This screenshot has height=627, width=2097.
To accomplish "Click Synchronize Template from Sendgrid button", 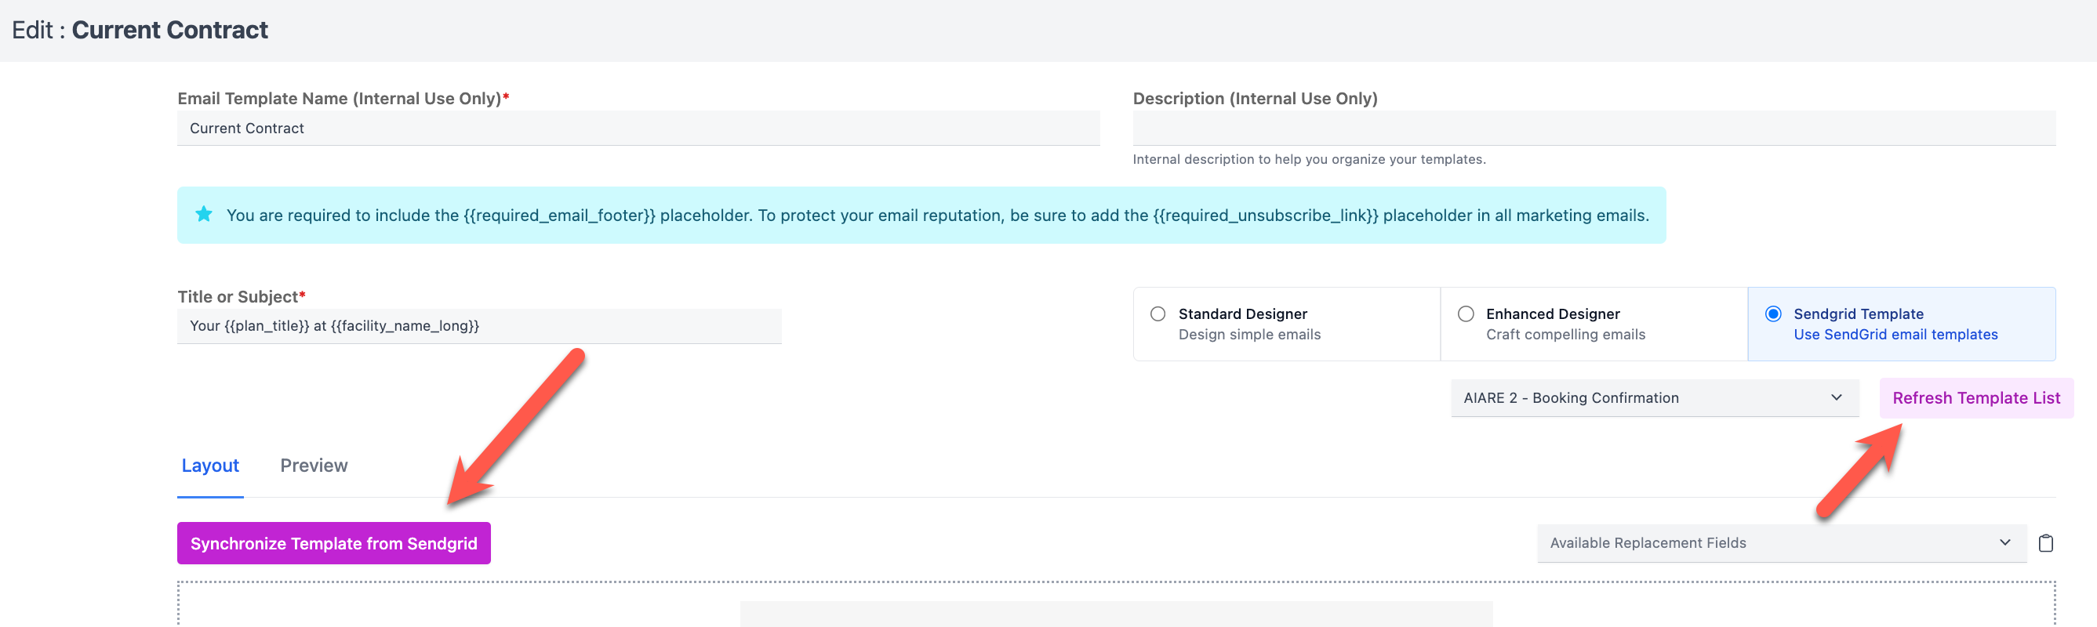I will coord(334,543).
